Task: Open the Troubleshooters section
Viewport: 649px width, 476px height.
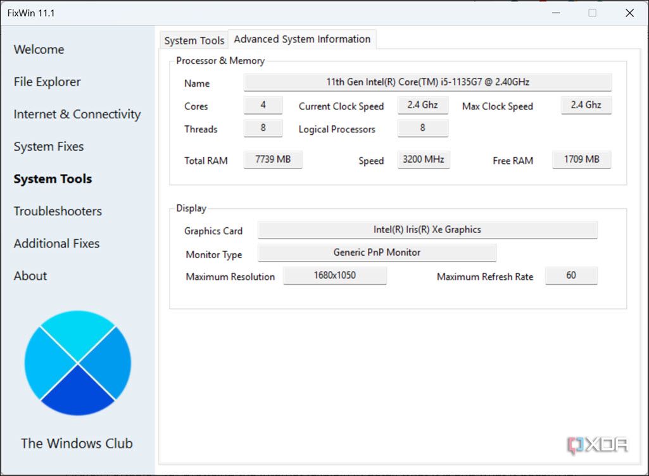Action: [58, 211]
